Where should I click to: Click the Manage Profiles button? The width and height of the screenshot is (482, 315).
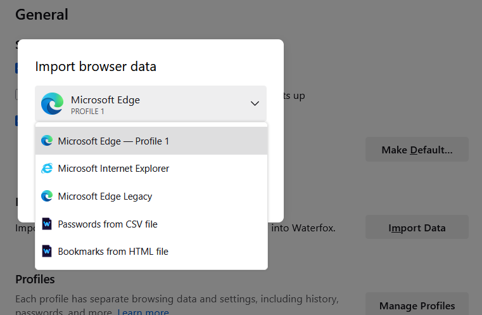coord(417,304)
